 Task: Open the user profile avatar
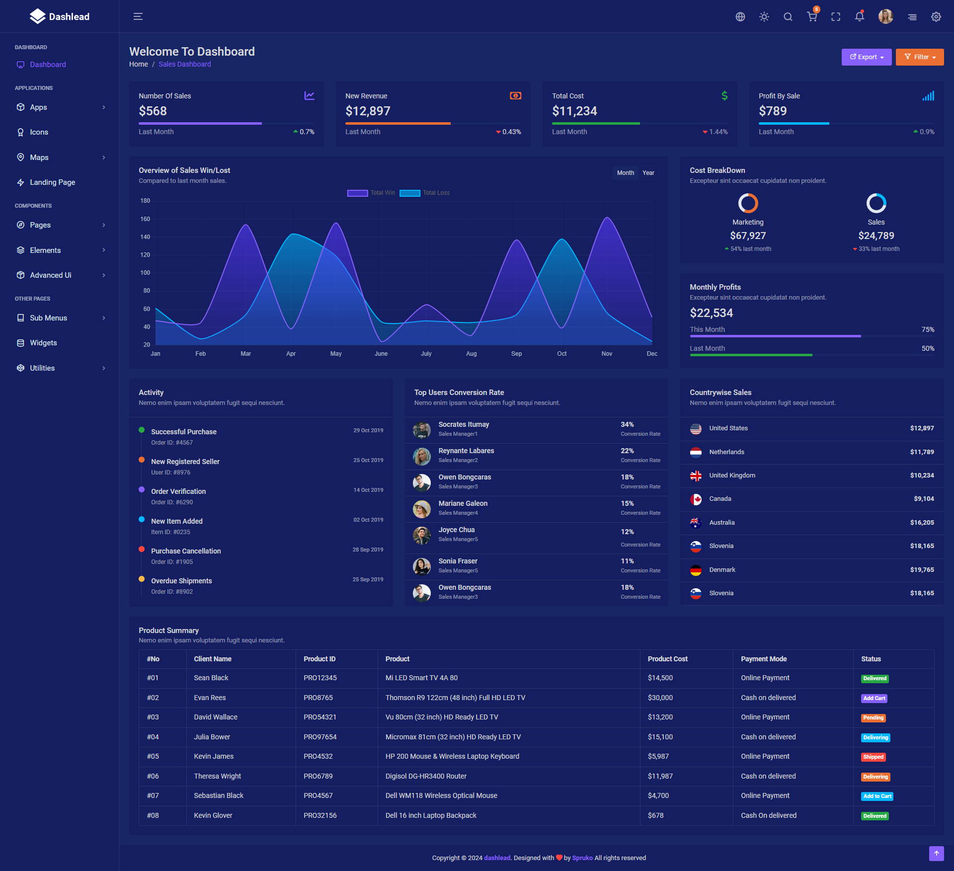(x=885, y=17)
